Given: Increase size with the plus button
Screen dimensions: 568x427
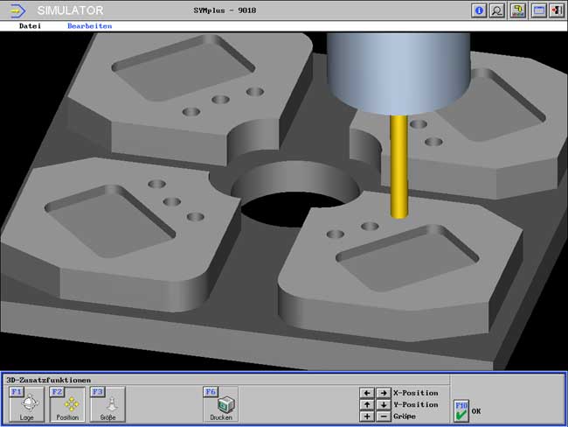Looking at the screenshot, I should [367, 416].
